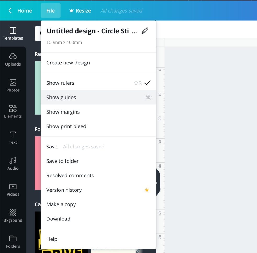Select the Text tool in sidebar

[x=13, y=138]
